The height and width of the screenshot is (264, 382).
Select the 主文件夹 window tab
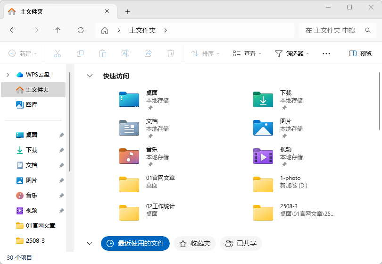(x=60, y=11)
